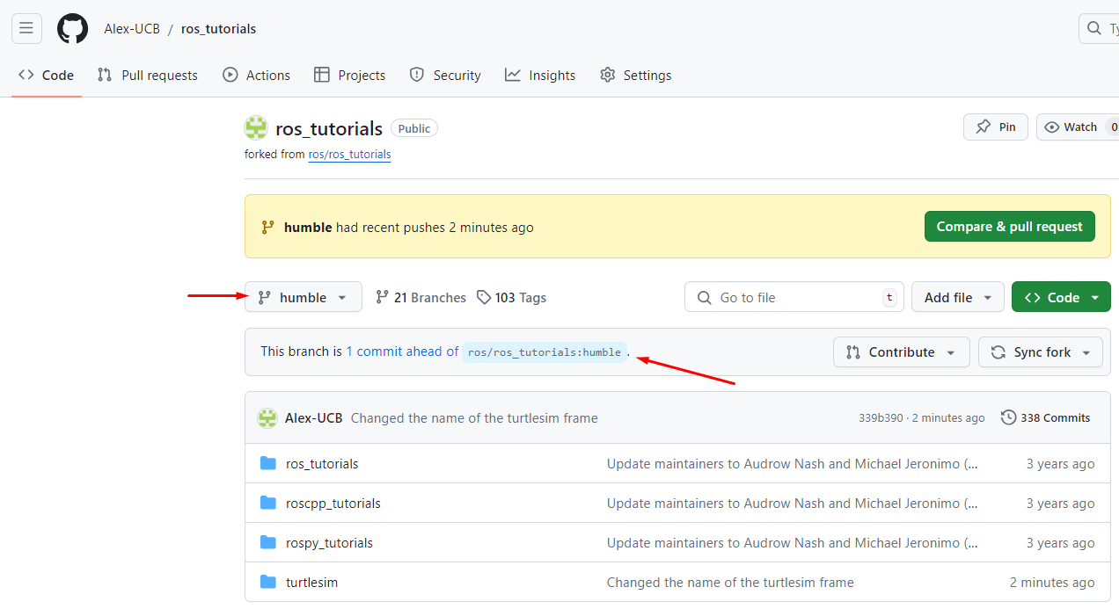
Task: Open the repository Settings tab
Action: (x=636, y=76)
